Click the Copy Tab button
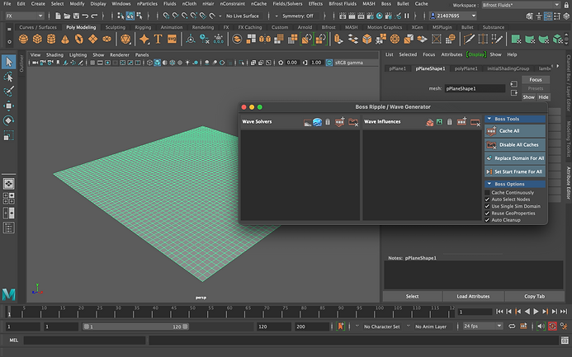 534,297
